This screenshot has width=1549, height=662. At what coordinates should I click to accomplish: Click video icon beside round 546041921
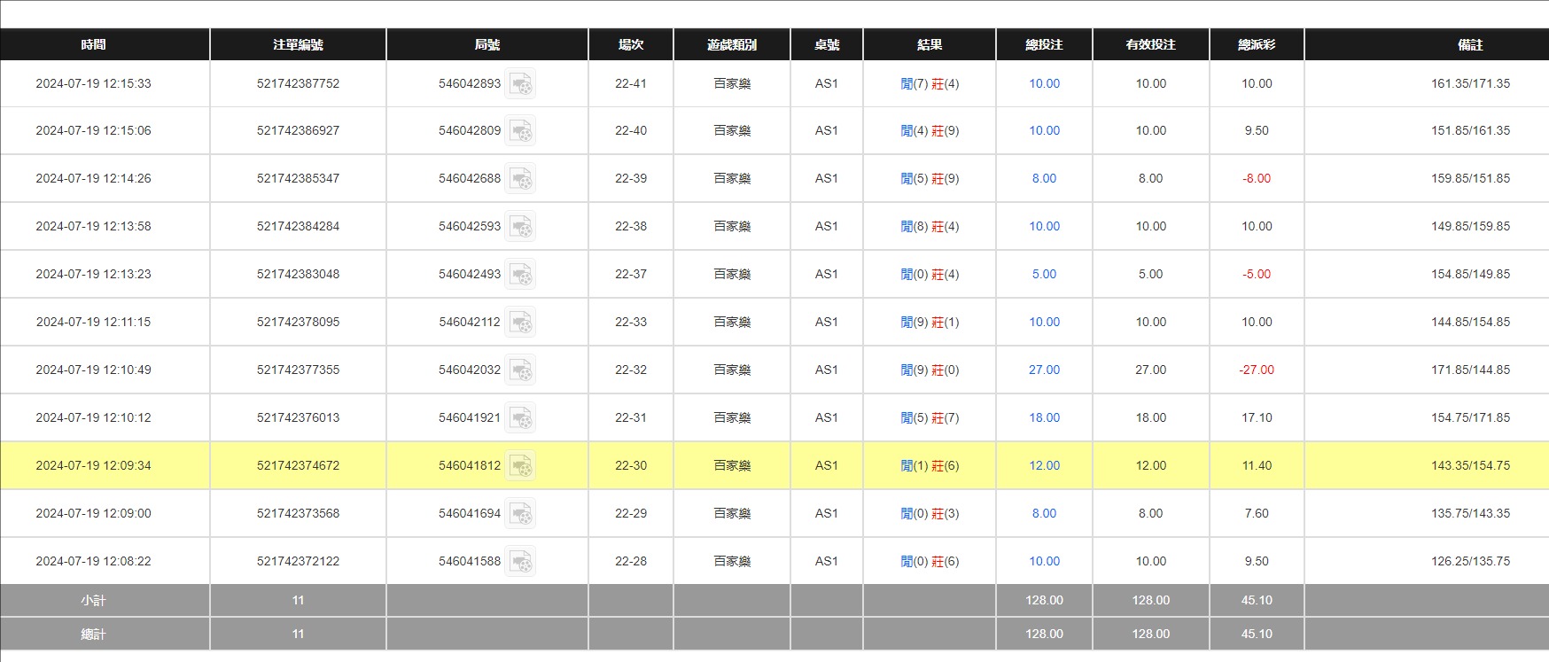[520, 418]
